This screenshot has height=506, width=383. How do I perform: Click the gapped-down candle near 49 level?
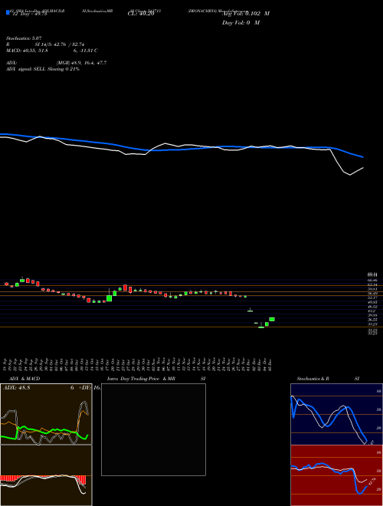(x=250, y=310)
